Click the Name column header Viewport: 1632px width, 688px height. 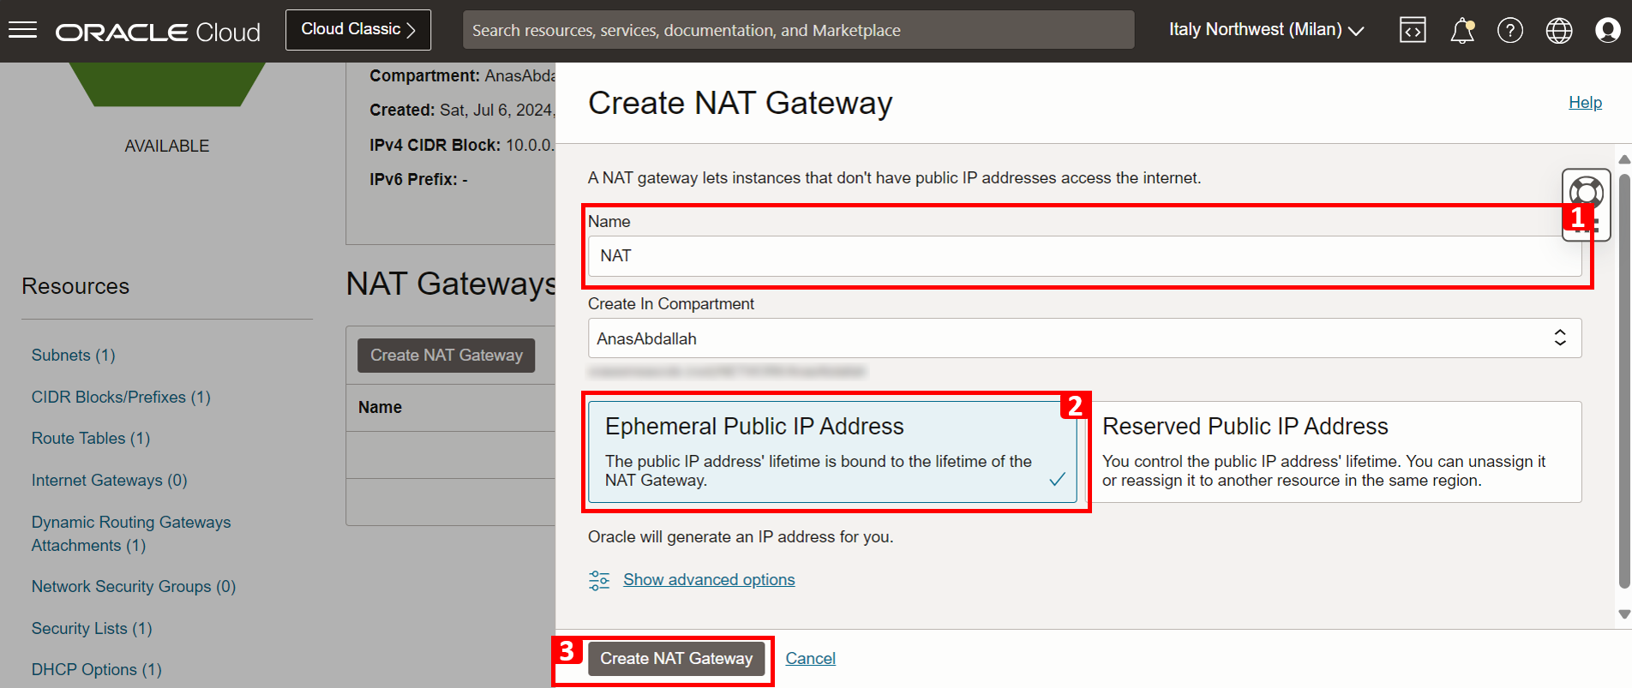point(380,408)
